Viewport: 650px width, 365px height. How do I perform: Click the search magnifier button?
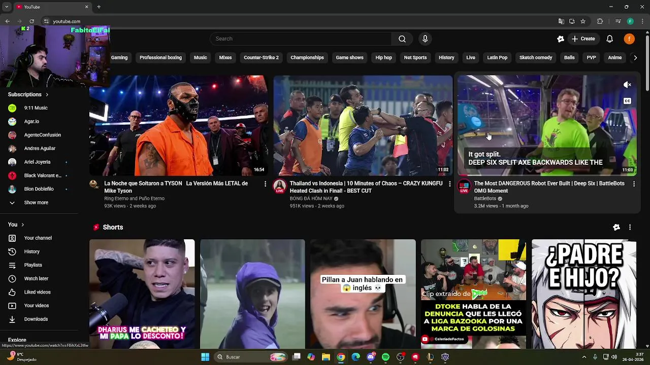tap(402, 39)
